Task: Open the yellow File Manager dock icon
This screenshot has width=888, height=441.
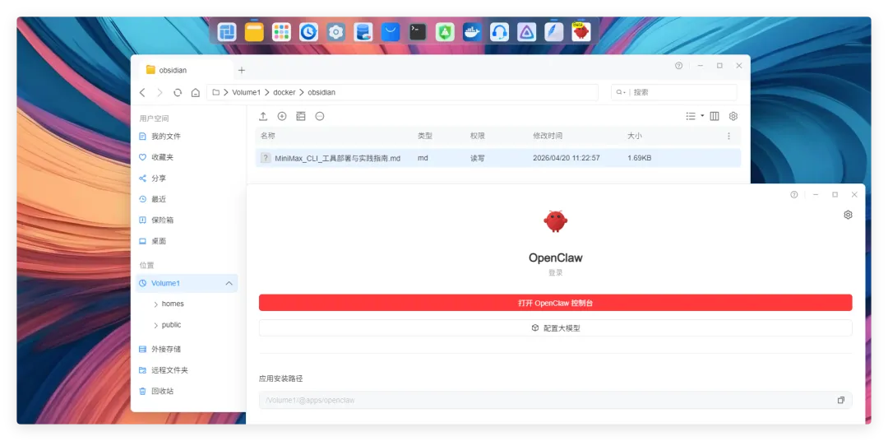Action: [254, 32]
